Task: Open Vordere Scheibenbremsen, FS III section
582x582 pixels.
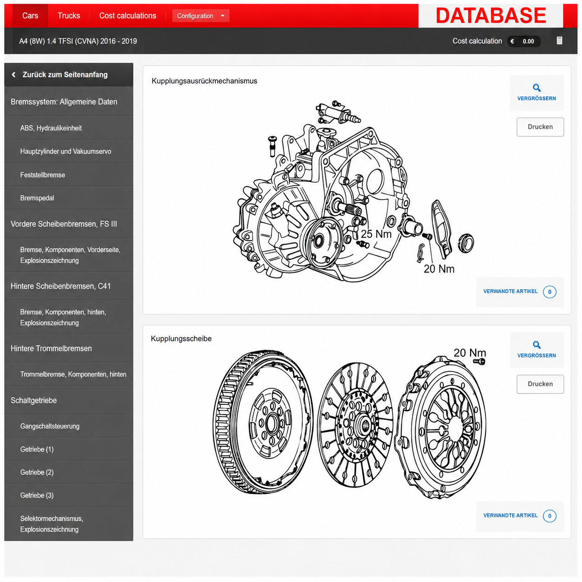Action: tap(69, 224)
